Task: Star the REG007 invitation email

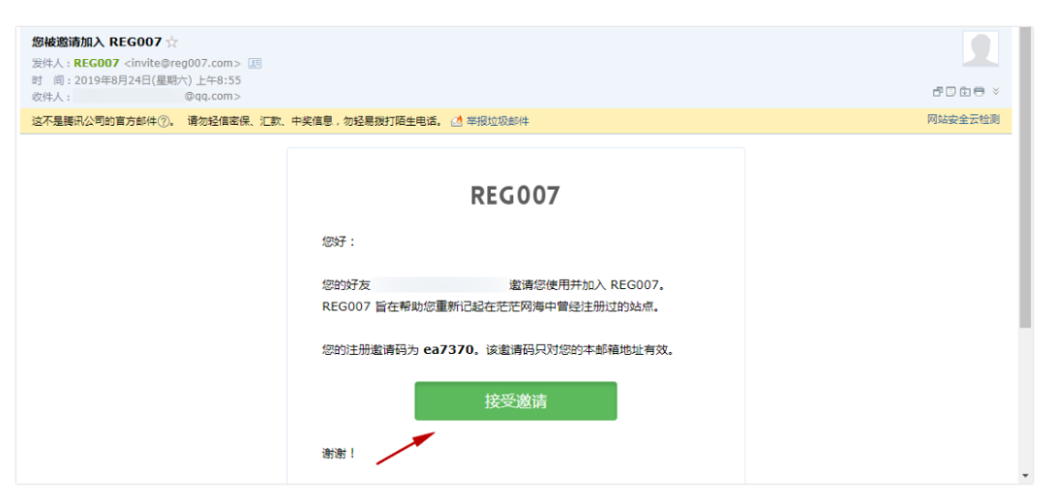Action: [172, 42]
